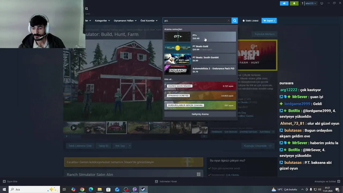
Task: Click the thumbnail strip right arrow
Action: [x=204, y=136]
